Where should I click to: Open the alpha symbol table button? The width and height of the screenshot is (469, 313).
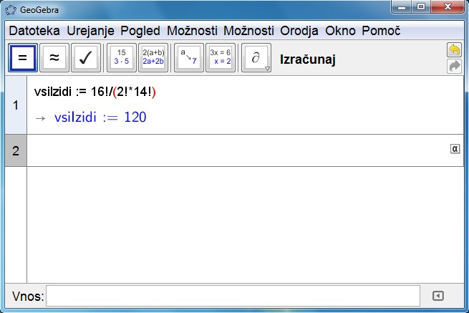455,148
